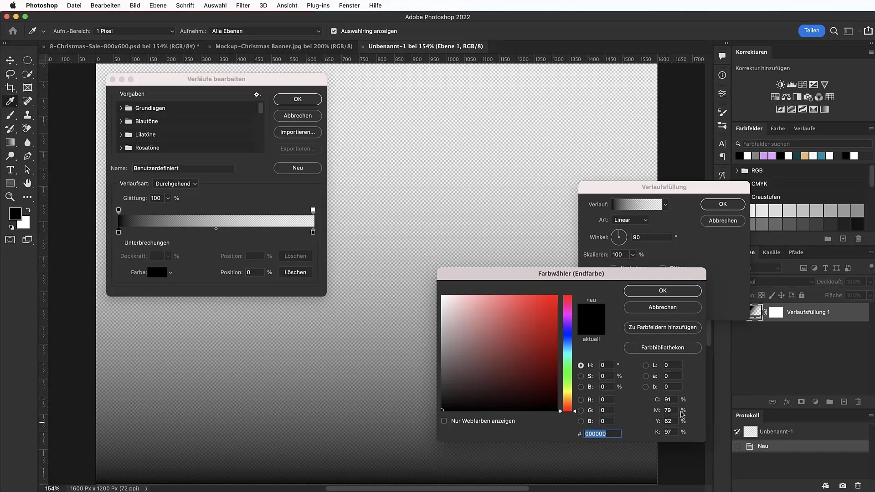Click the Farbfelder panel tab
The height and width of the screenshot is (492, 875).
coord(749,128)
